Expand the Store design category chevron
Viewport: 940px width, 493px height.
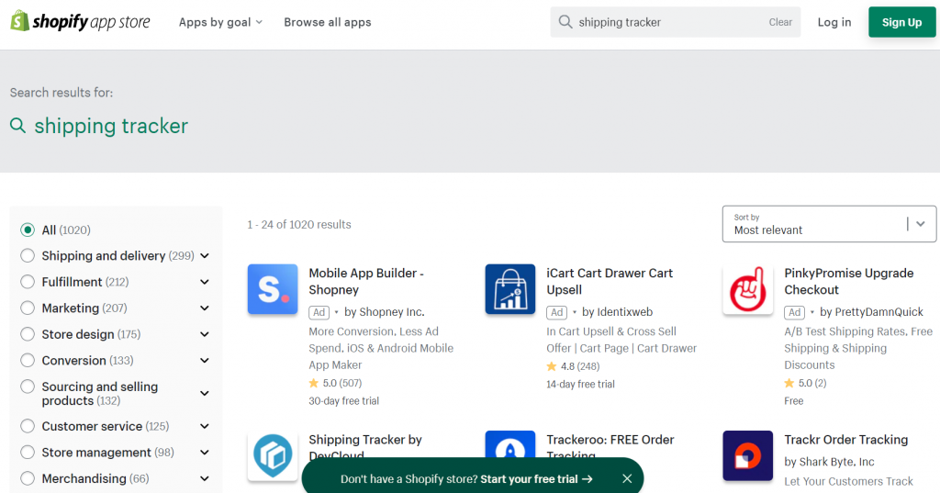click(x=205, y=334)
